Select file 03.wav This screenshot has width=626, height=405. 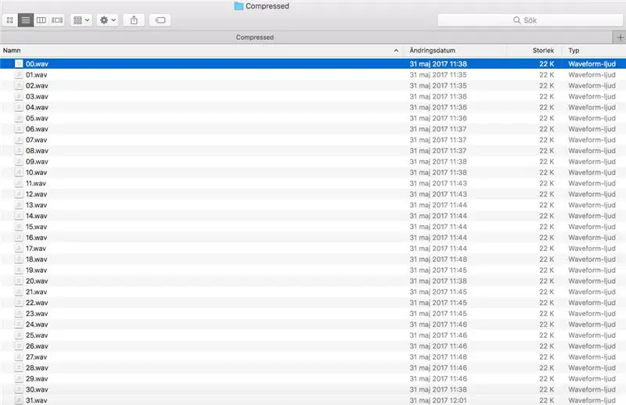(x=313, y=96)
